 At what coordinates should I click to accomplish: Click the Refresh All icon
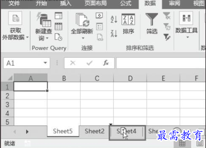pyautogui.click(x=82, y=20)
